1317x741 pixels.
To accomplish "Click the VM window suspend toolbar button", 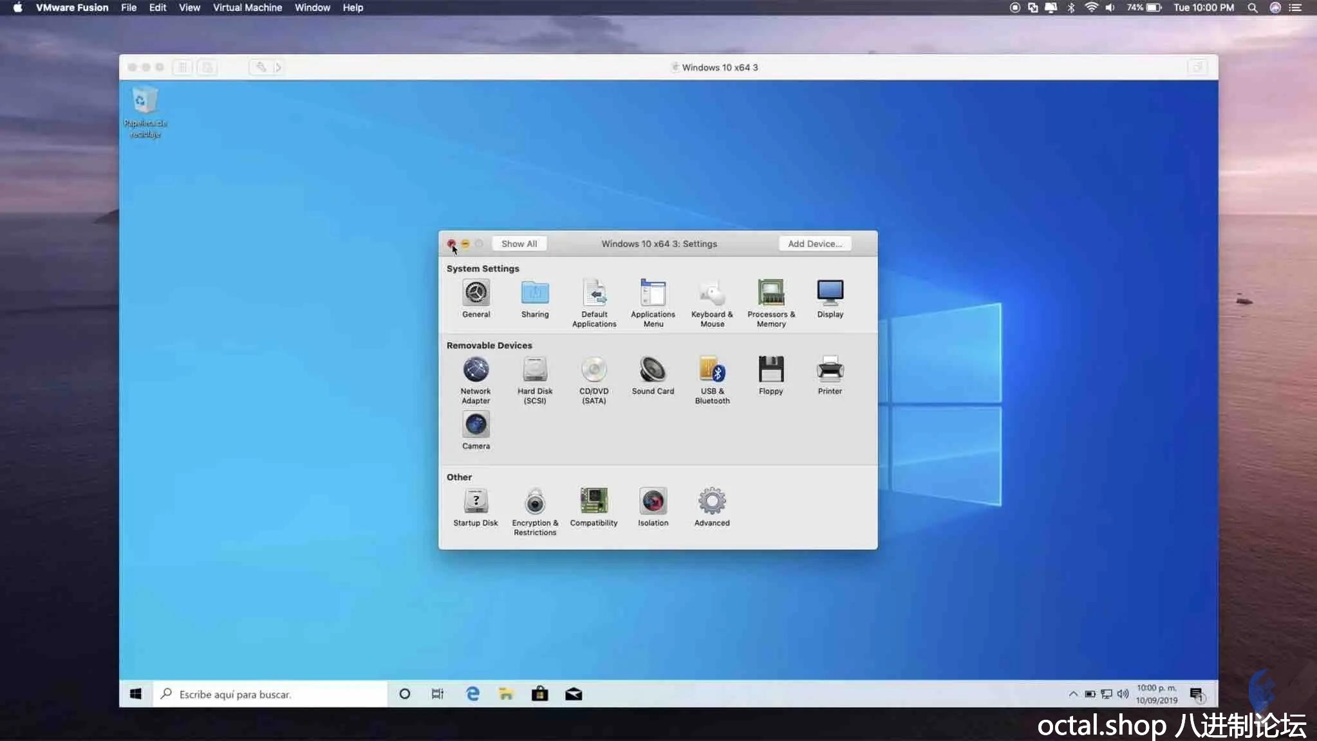I will click(x=183, y=67).
